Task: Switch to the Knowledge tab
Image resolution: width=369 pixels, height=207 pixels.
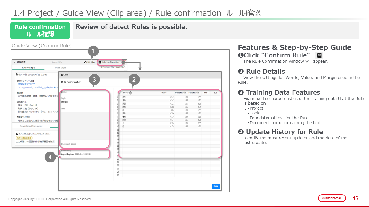Action: [28, 68]
